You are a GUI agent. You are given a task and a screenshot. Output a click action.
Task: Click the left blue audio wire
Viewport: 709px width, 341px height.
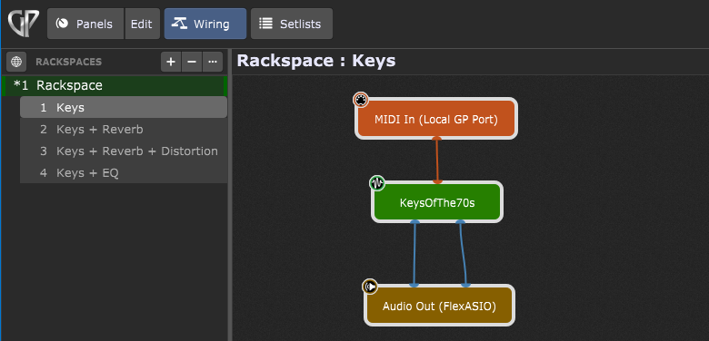coord(414,254)
